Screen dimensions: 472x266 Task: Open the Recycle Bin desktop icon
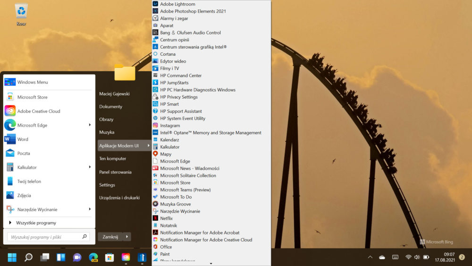pos(21,14)
